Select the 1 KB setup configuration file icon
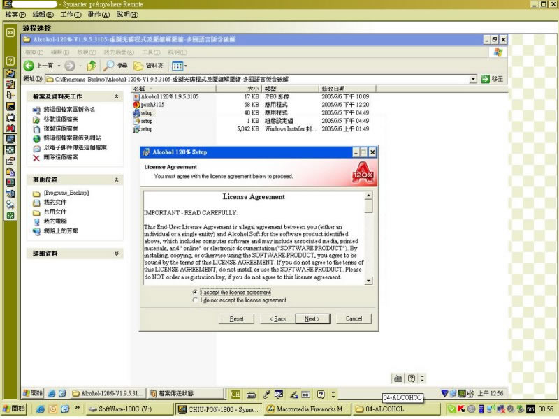 pyautogui.click(x=136, y=121)
